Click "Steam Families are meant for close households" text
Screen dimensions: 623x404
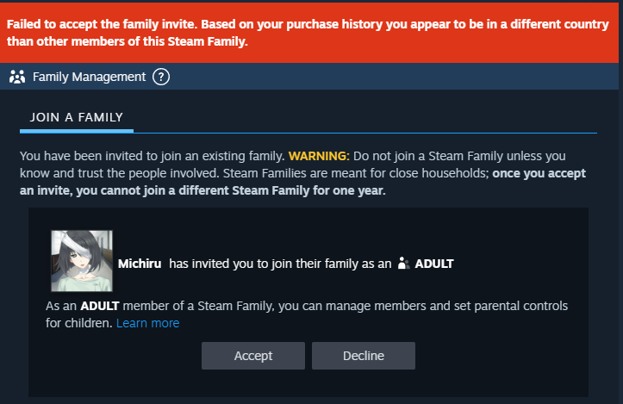(353, 173)
